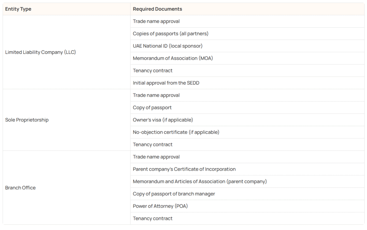Click the Entity Type column header

point(66,9)
